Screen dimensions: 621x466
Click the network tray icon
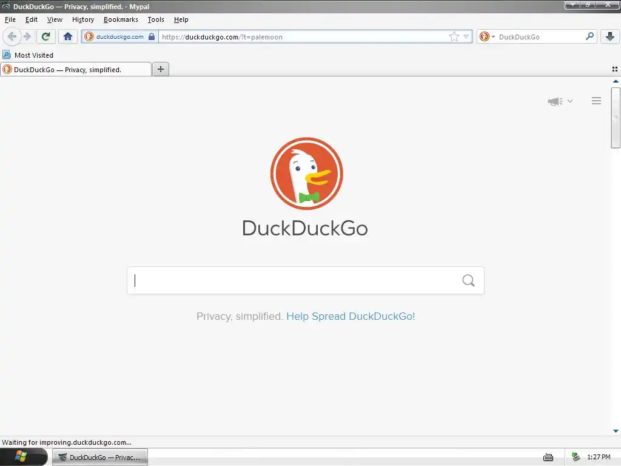coord(576,457)
